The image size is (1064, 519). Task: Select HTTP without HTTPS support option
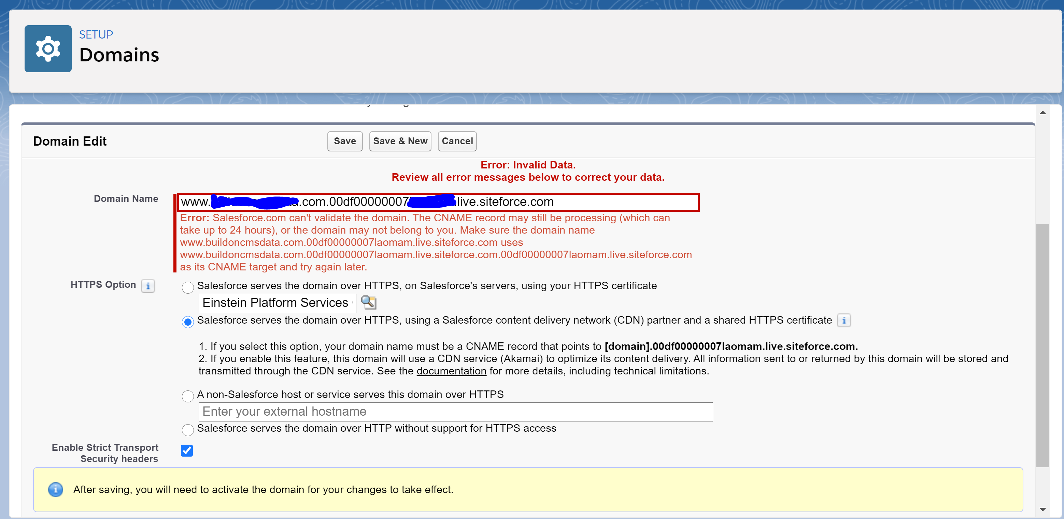(x=187, y=430)
